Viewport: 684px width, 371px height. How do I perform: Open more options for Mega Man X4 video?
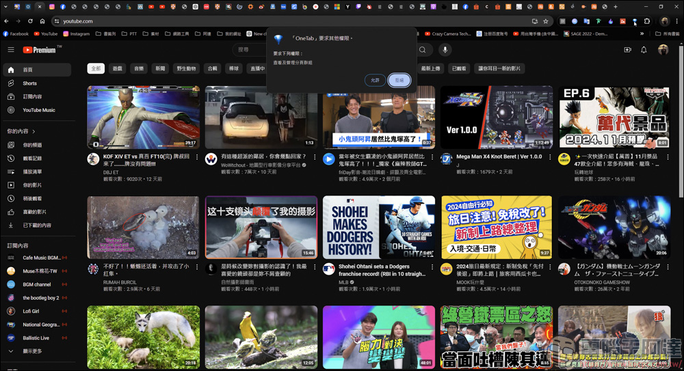(550, 157)
